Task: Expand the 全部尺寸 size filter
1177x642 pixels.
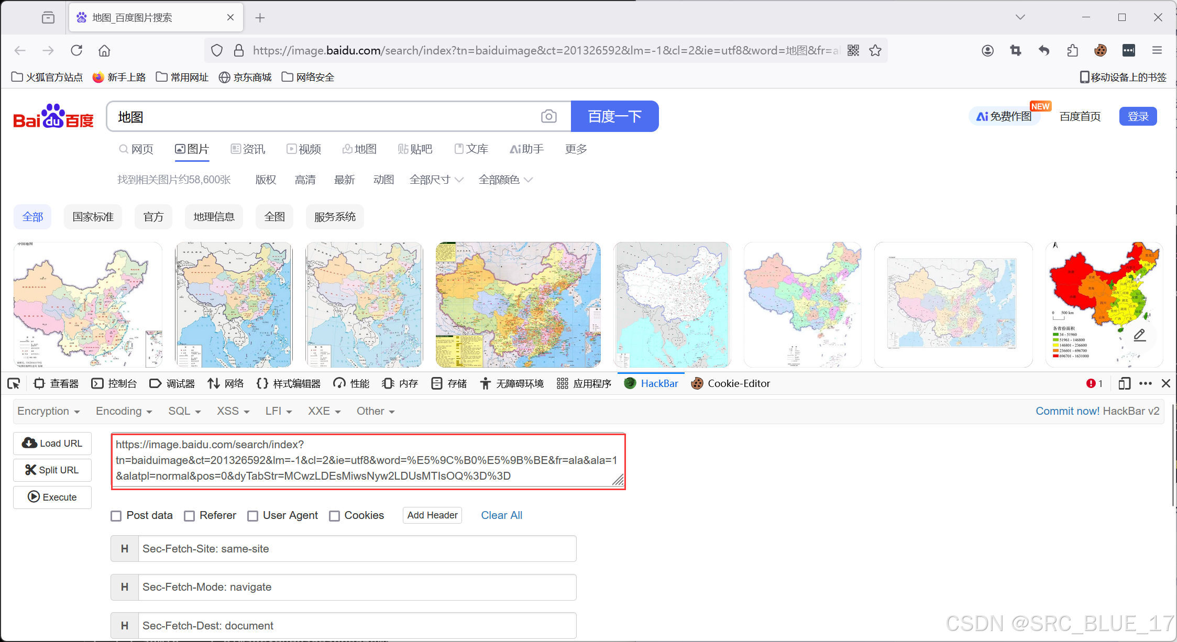Action: click(x=436, y=180)
